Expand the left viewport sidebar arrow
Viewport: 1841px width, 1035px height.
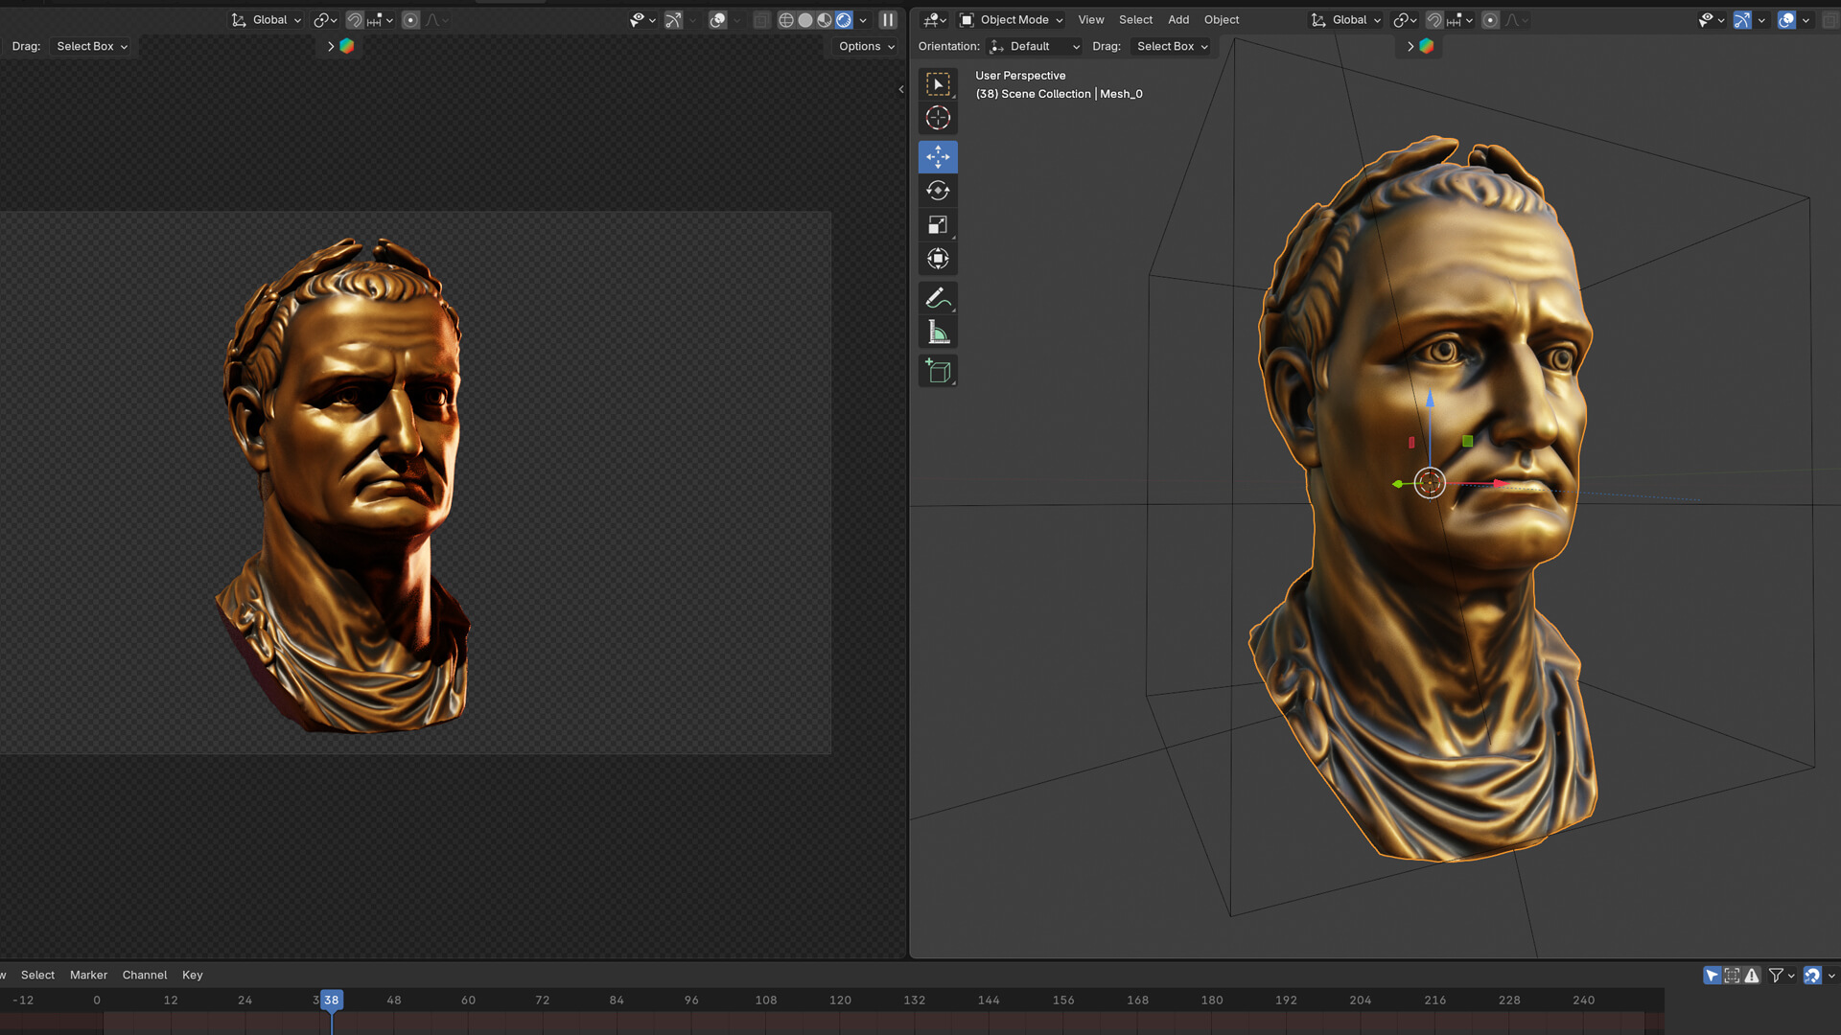point(900,89)
